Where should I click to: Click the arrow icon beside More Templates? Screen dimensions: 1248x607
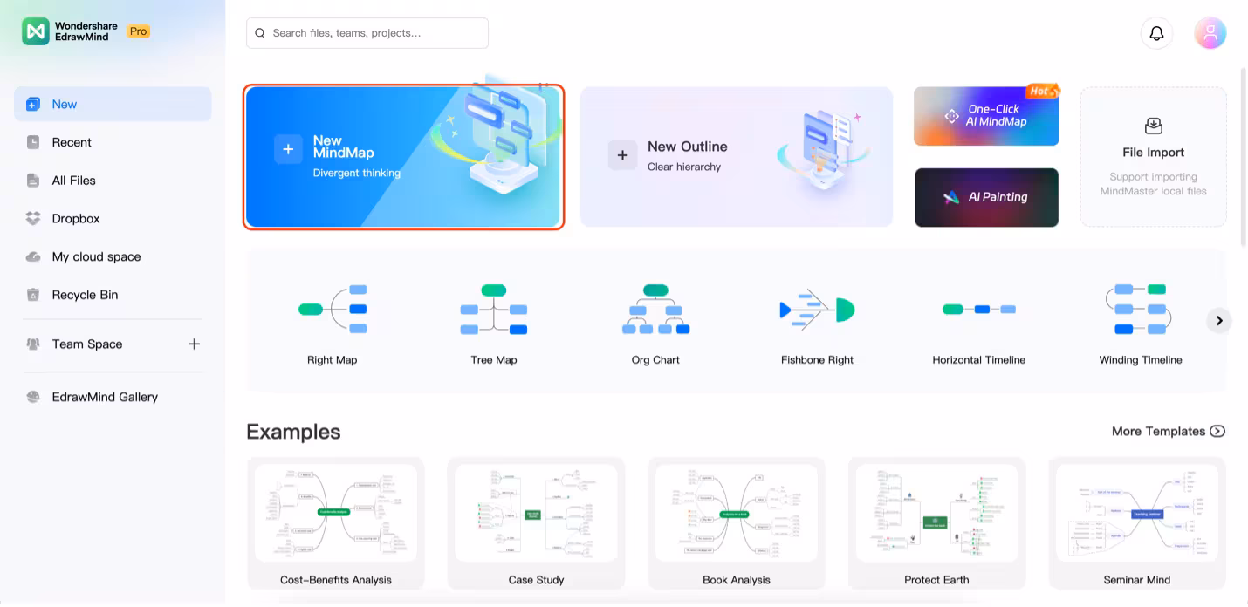coord(1217,431)
